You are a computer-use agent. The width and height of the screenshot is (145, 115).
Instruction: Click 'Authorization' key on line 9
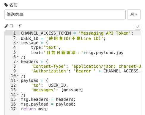[50, 71]
